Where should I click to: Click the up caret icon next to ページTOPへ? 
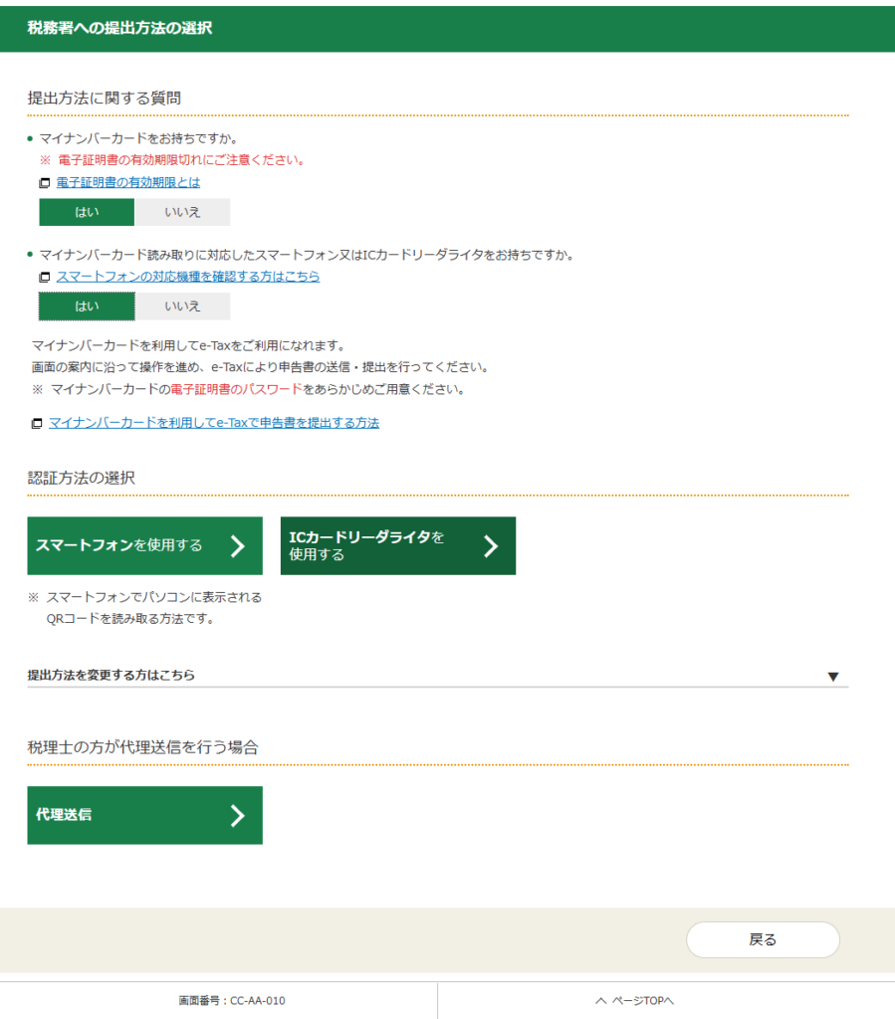tap(600, 1001)
